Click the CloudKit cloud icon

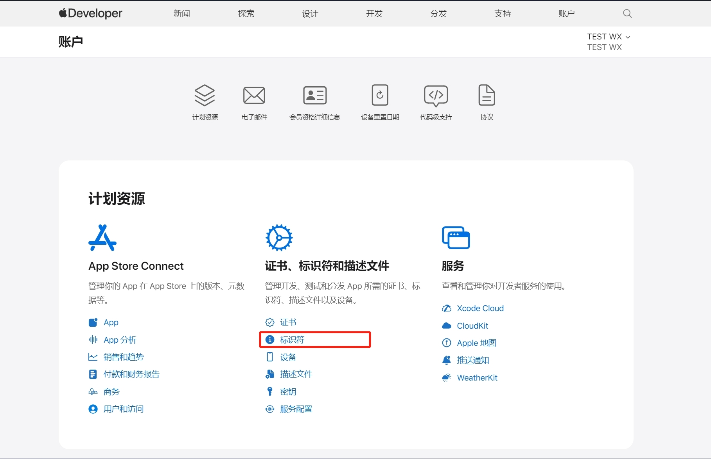click(447, 326)
